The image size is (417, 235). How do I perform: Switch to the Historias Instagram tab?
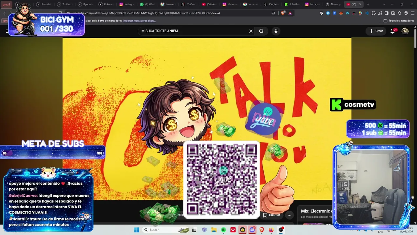[229, 5]
